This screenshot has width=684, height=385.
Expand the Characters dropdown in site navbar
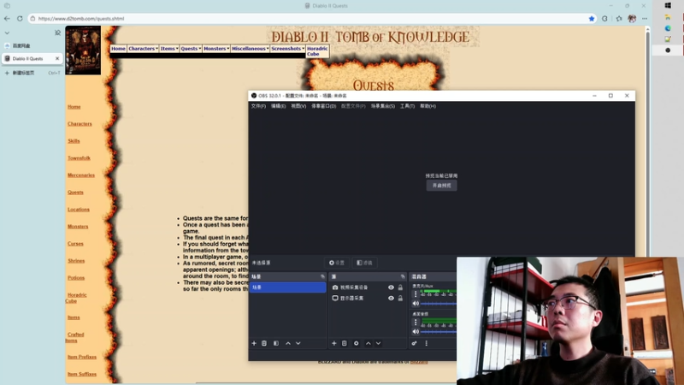coord(143,49)
